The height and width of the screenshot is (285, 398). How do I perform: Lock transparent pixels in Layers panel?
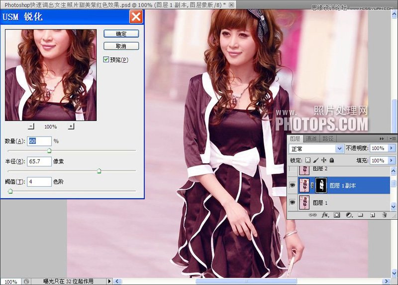coord(307,160)
